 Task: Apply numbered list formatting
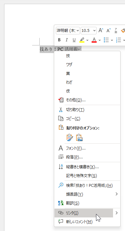coord(118,40)
